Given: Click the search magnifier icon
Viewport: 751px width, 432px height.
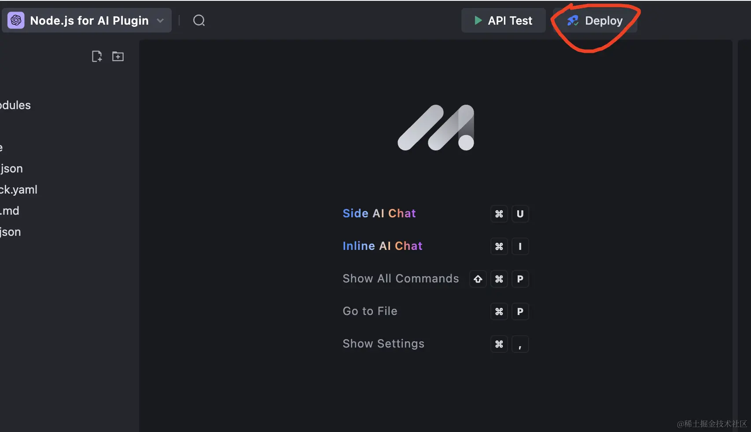Looking at the screenshot, I should click(x=199, y=20).
